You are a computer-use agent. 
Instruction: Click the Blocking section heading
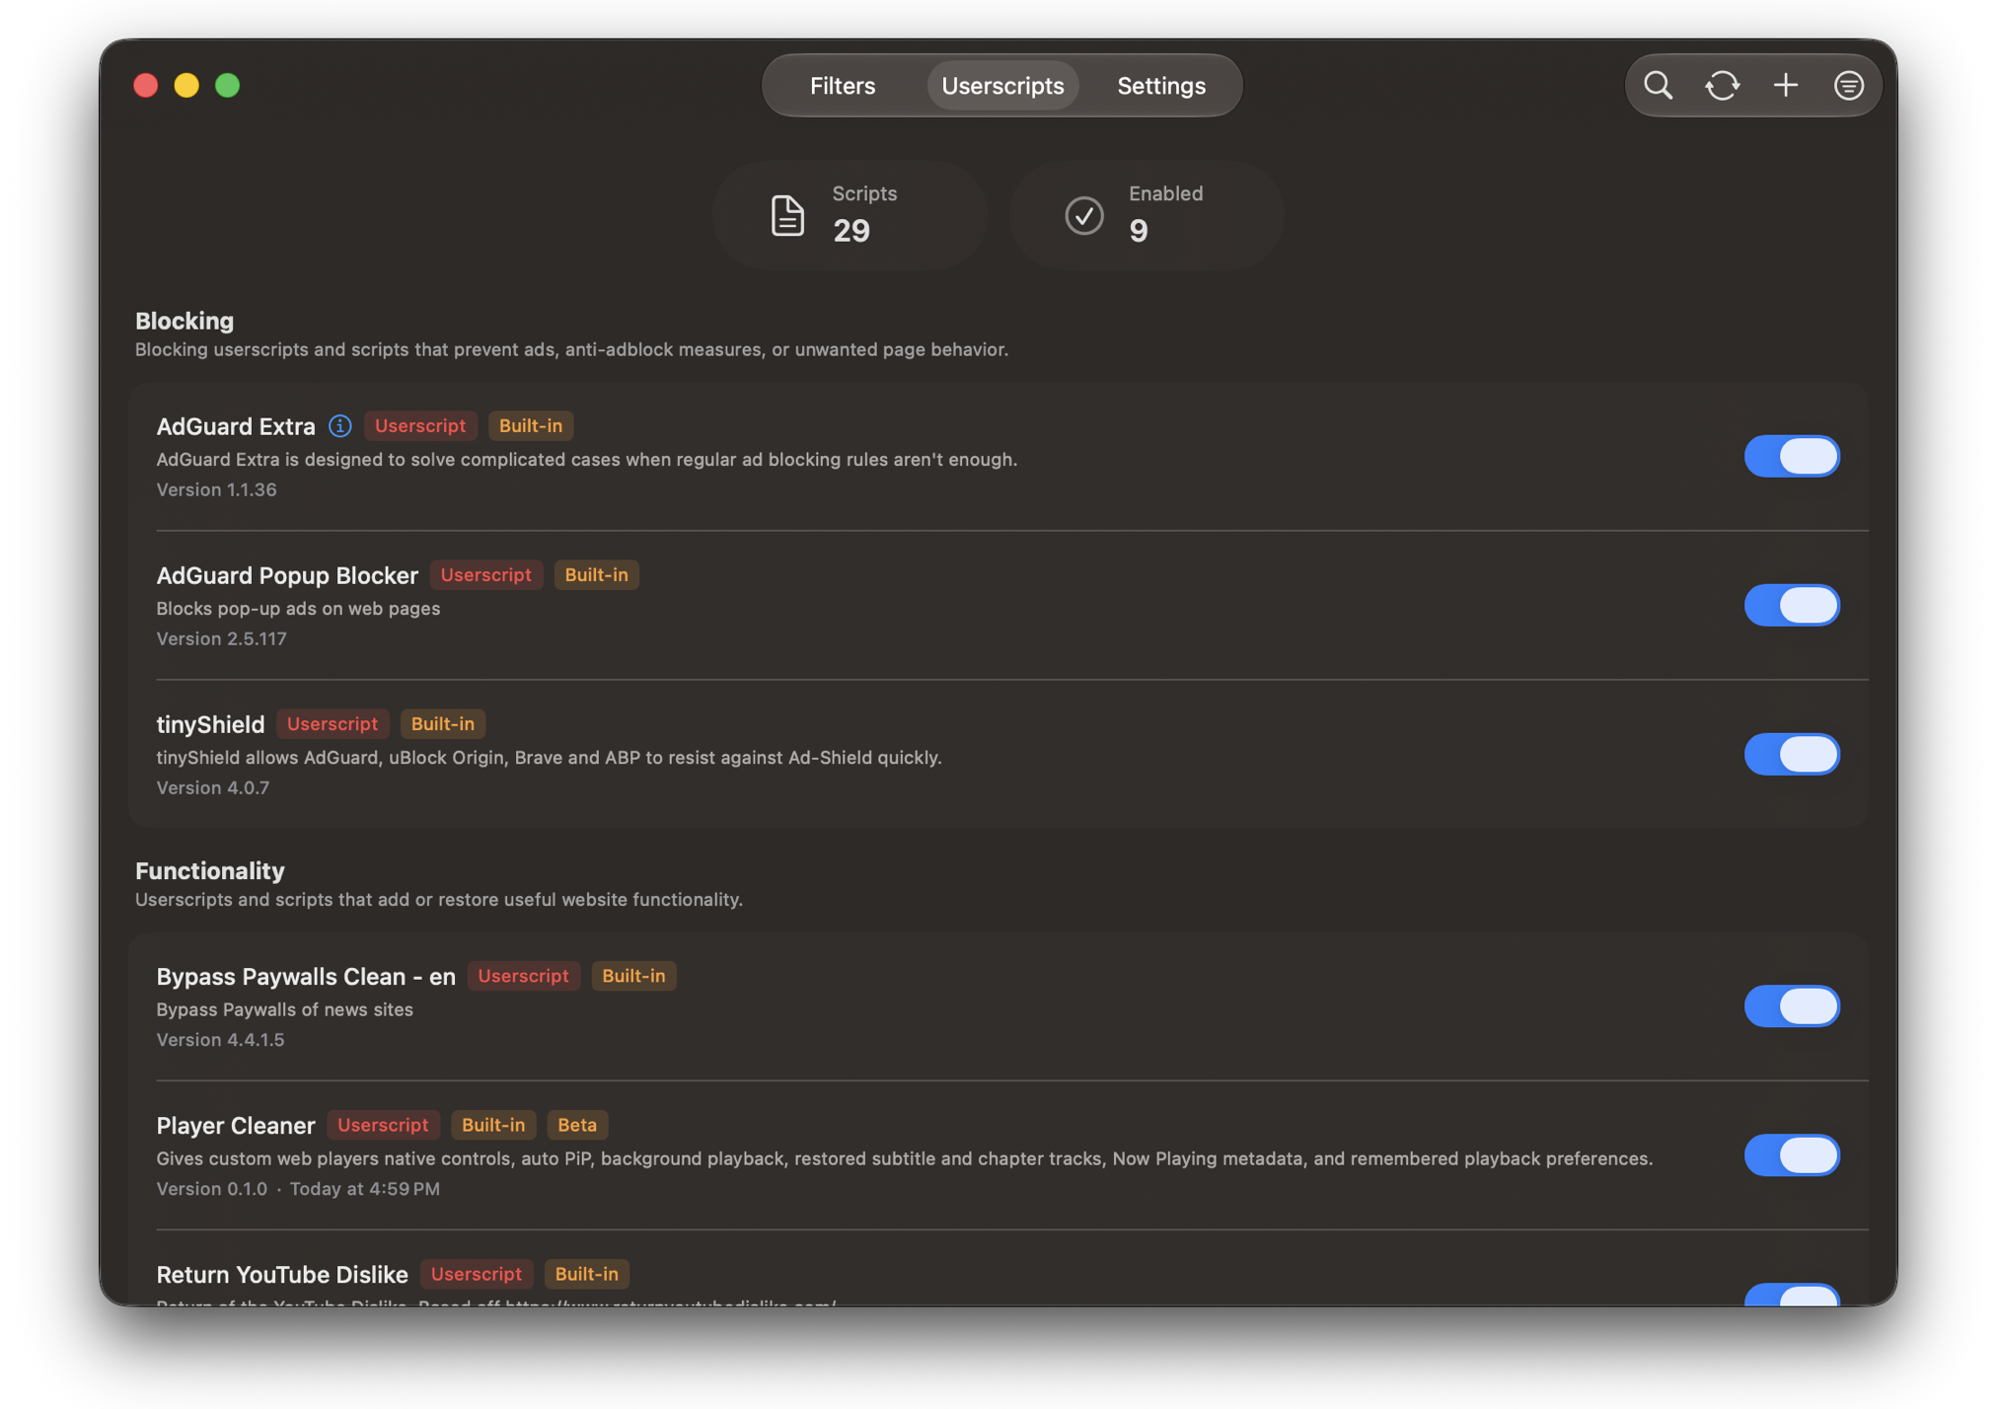click(x=185, y=321)
